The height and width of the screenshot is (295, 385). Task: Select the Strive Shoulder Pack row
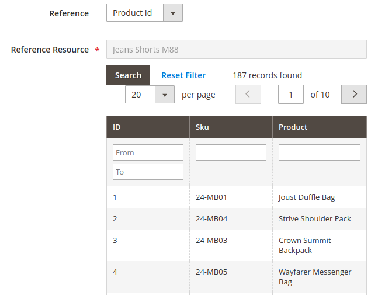coord(314,219)
